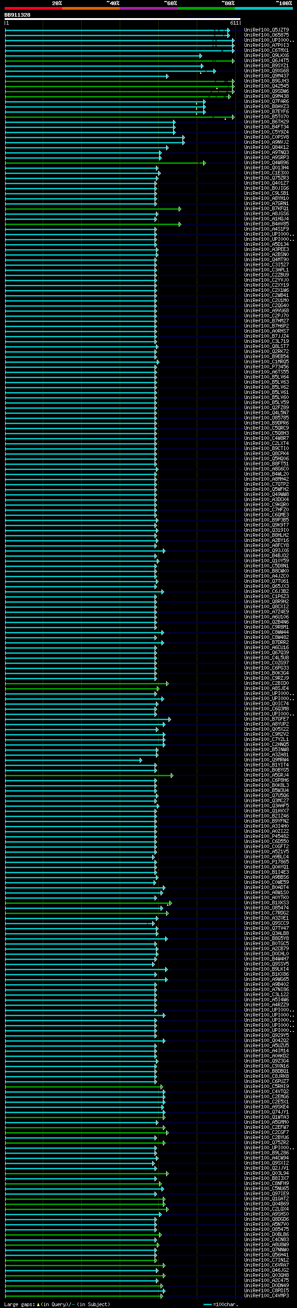
Task: Pick the subject UniRef100_B4FT34
Action: [266, 127]
